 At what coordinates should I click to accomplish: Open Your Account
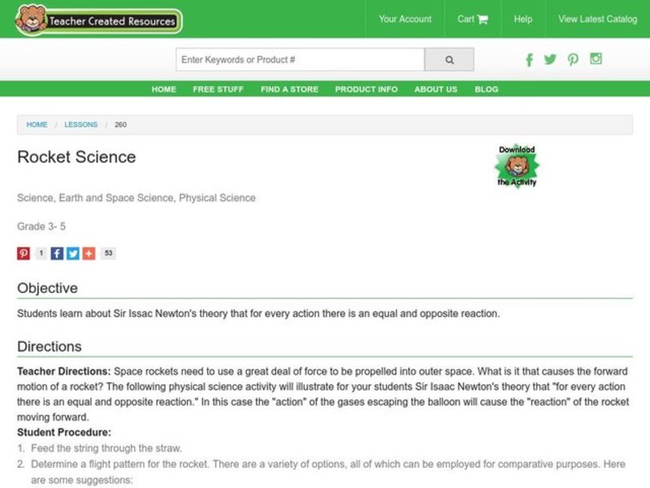[405, 19]
